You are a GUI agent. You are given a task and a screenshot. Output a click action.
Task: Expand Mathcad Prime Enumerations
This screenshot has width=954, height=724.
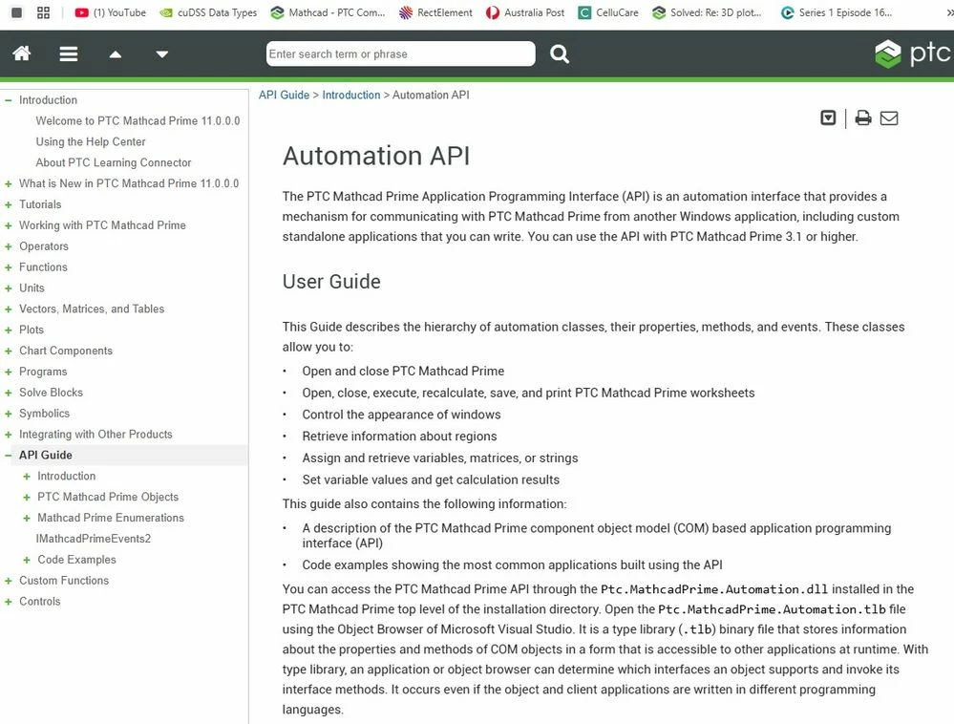26,518
